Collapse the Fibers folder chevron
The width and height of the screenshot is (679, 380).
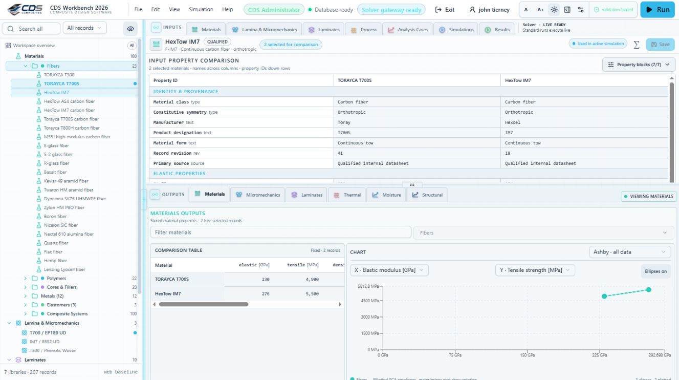point(26,66)
